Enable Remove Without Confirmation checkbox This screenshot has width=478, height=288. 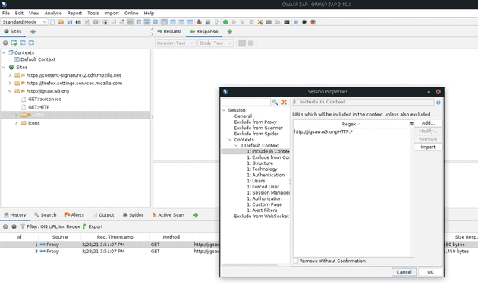tap(296, 261)
